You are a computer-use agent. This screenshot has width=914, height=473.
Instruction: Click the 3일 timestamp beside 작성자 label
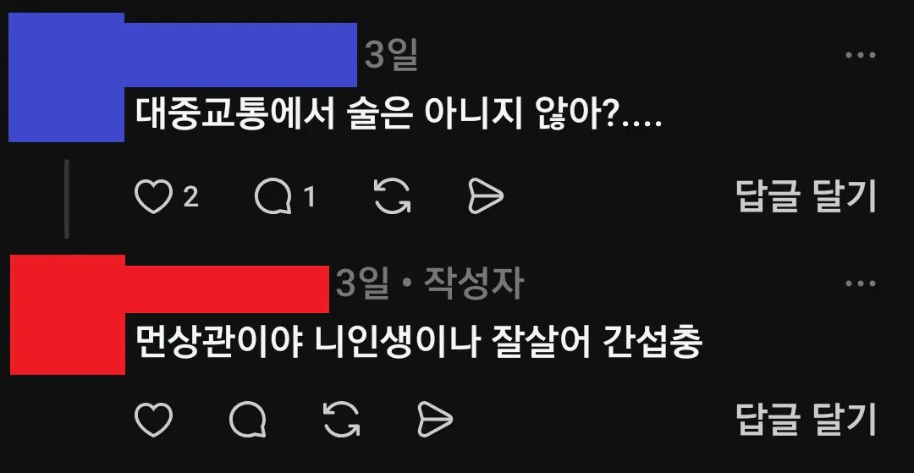tap(362, 284)
